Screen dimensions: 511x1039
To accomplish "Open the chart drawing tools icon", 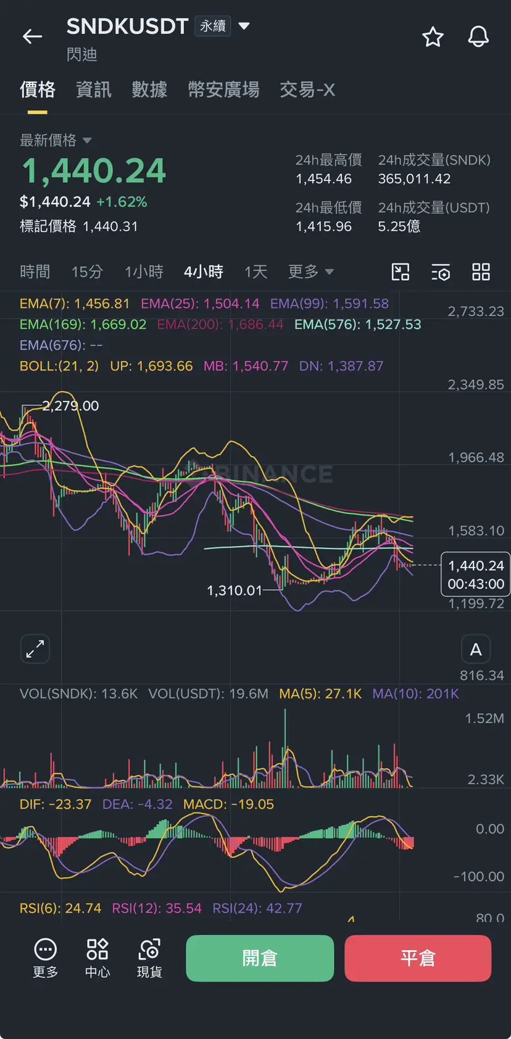I will coord(401,271).
